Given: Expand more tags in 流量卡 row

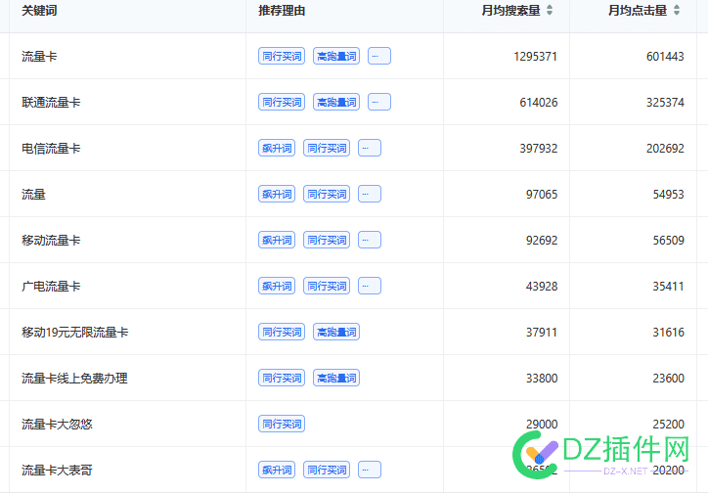Looking at the screenshot, I should [379, 56].
